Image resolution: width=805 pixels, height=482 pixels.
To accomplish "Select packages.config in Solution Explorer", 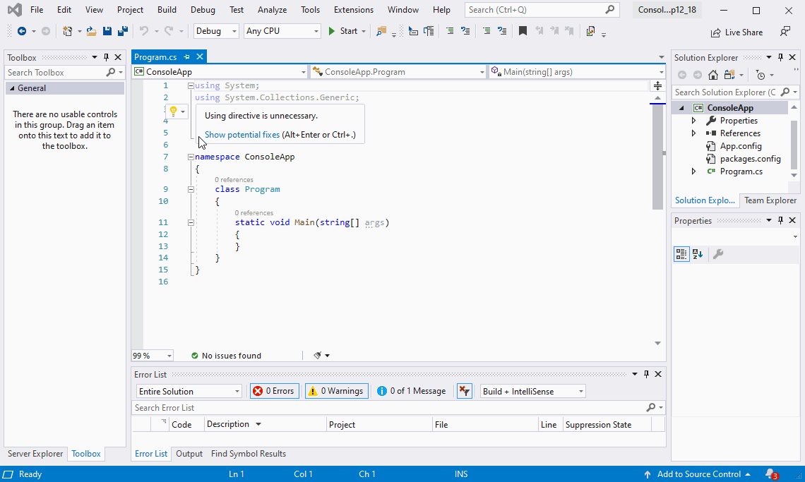I will tap(750, 159).
